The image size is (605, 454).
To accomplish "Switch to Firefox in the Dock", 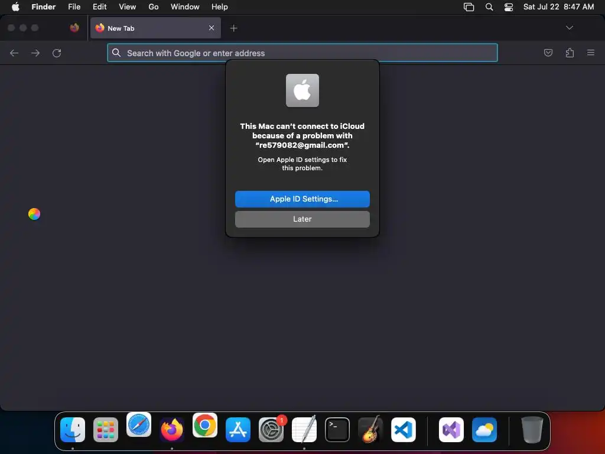I will pos(172,430).
